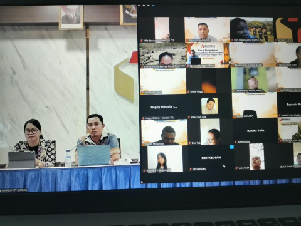Select the ERRYKBULAN participant tile

click(x=211, y=158)
